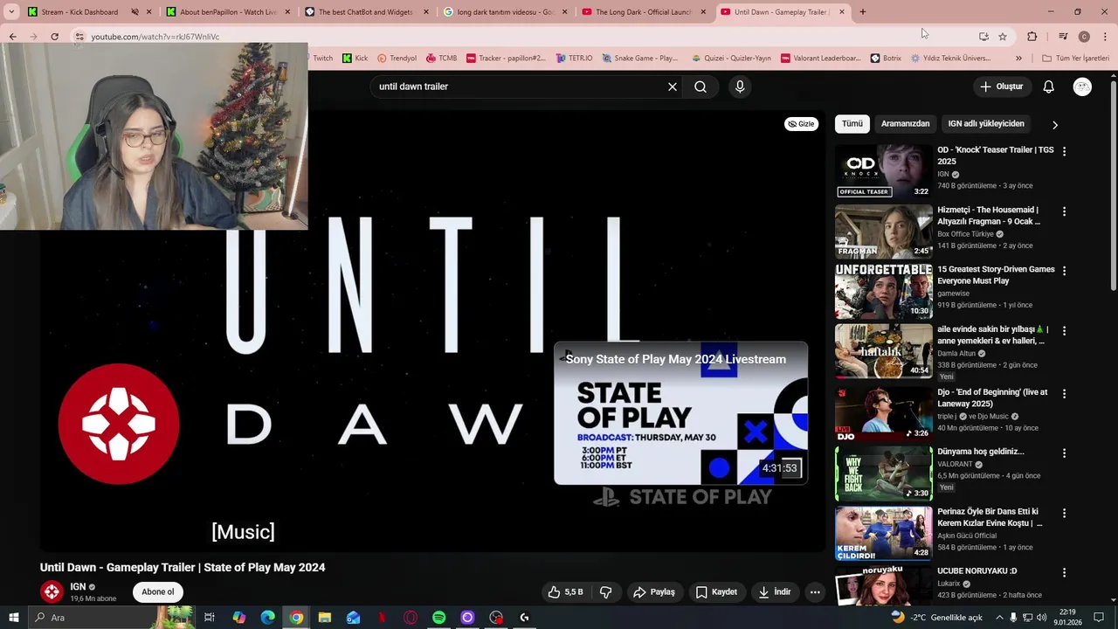Open Windows Start menu
The width and height of the screenshot is (1118, 629).
13,618
